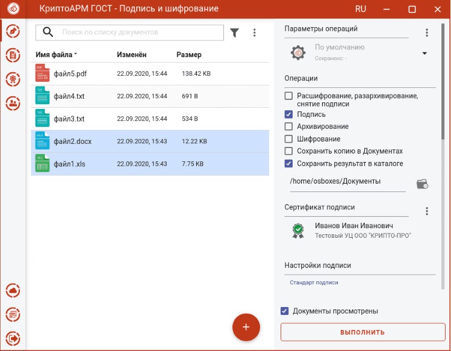Click the exit sidebar icon
451x351 pixels.
pyautogui.click(x=13, y=338)
